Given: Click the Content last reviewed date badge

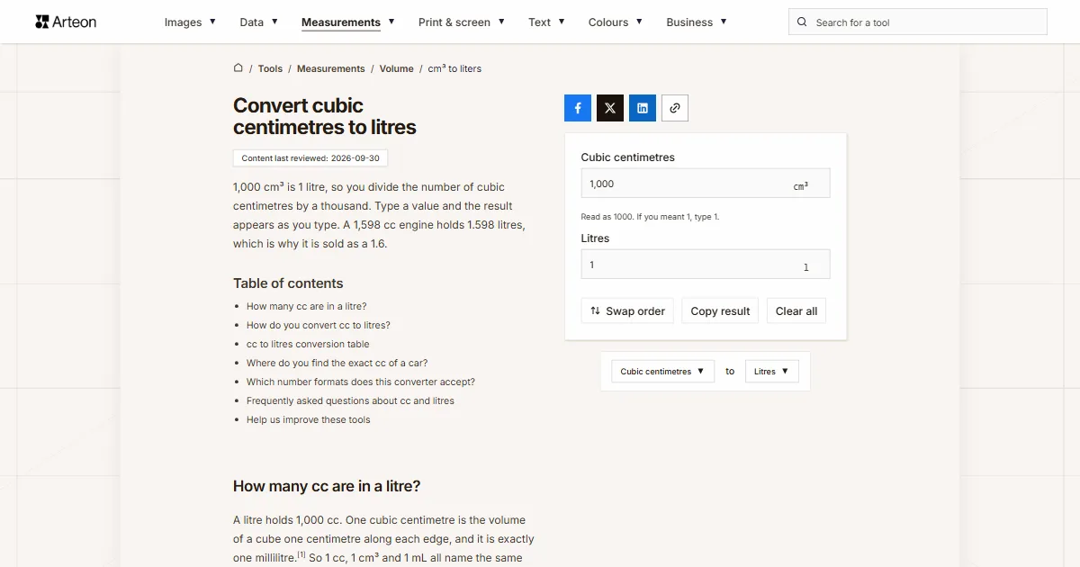Looking at the screenshot, I should (310, 158).
